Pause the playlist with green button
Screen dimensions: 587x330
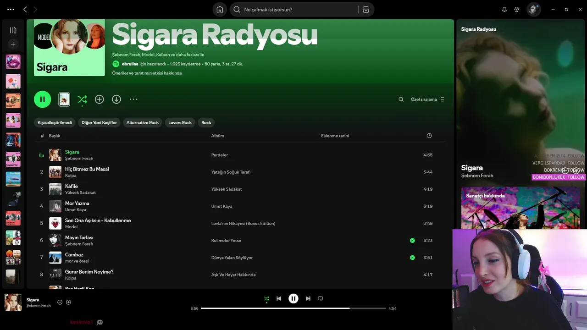click(x=42, y=99)
